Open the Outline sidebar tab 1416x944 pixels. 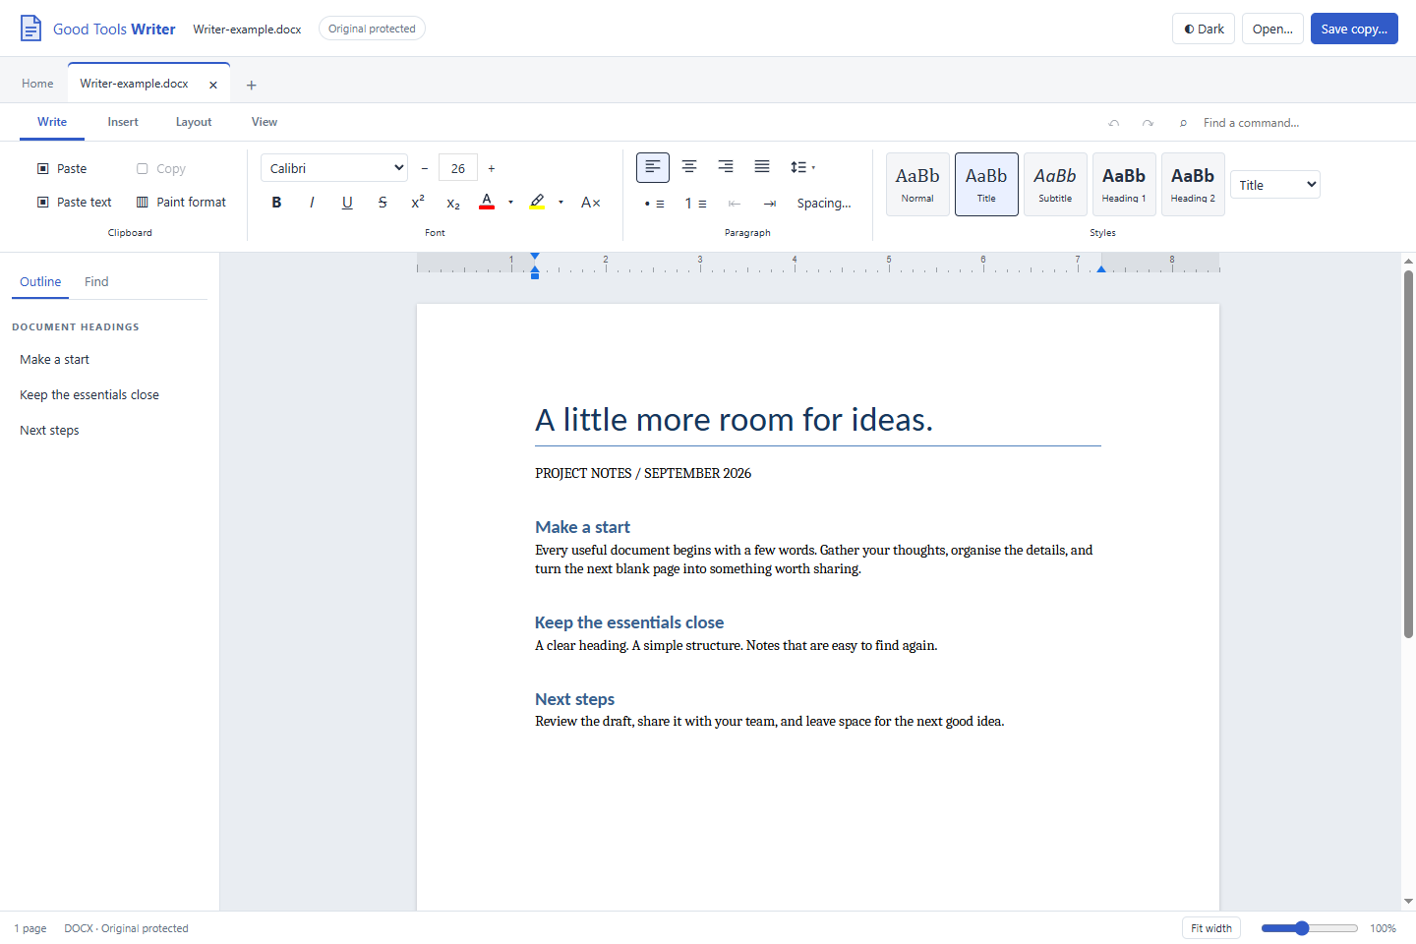[x=40, y=282]
